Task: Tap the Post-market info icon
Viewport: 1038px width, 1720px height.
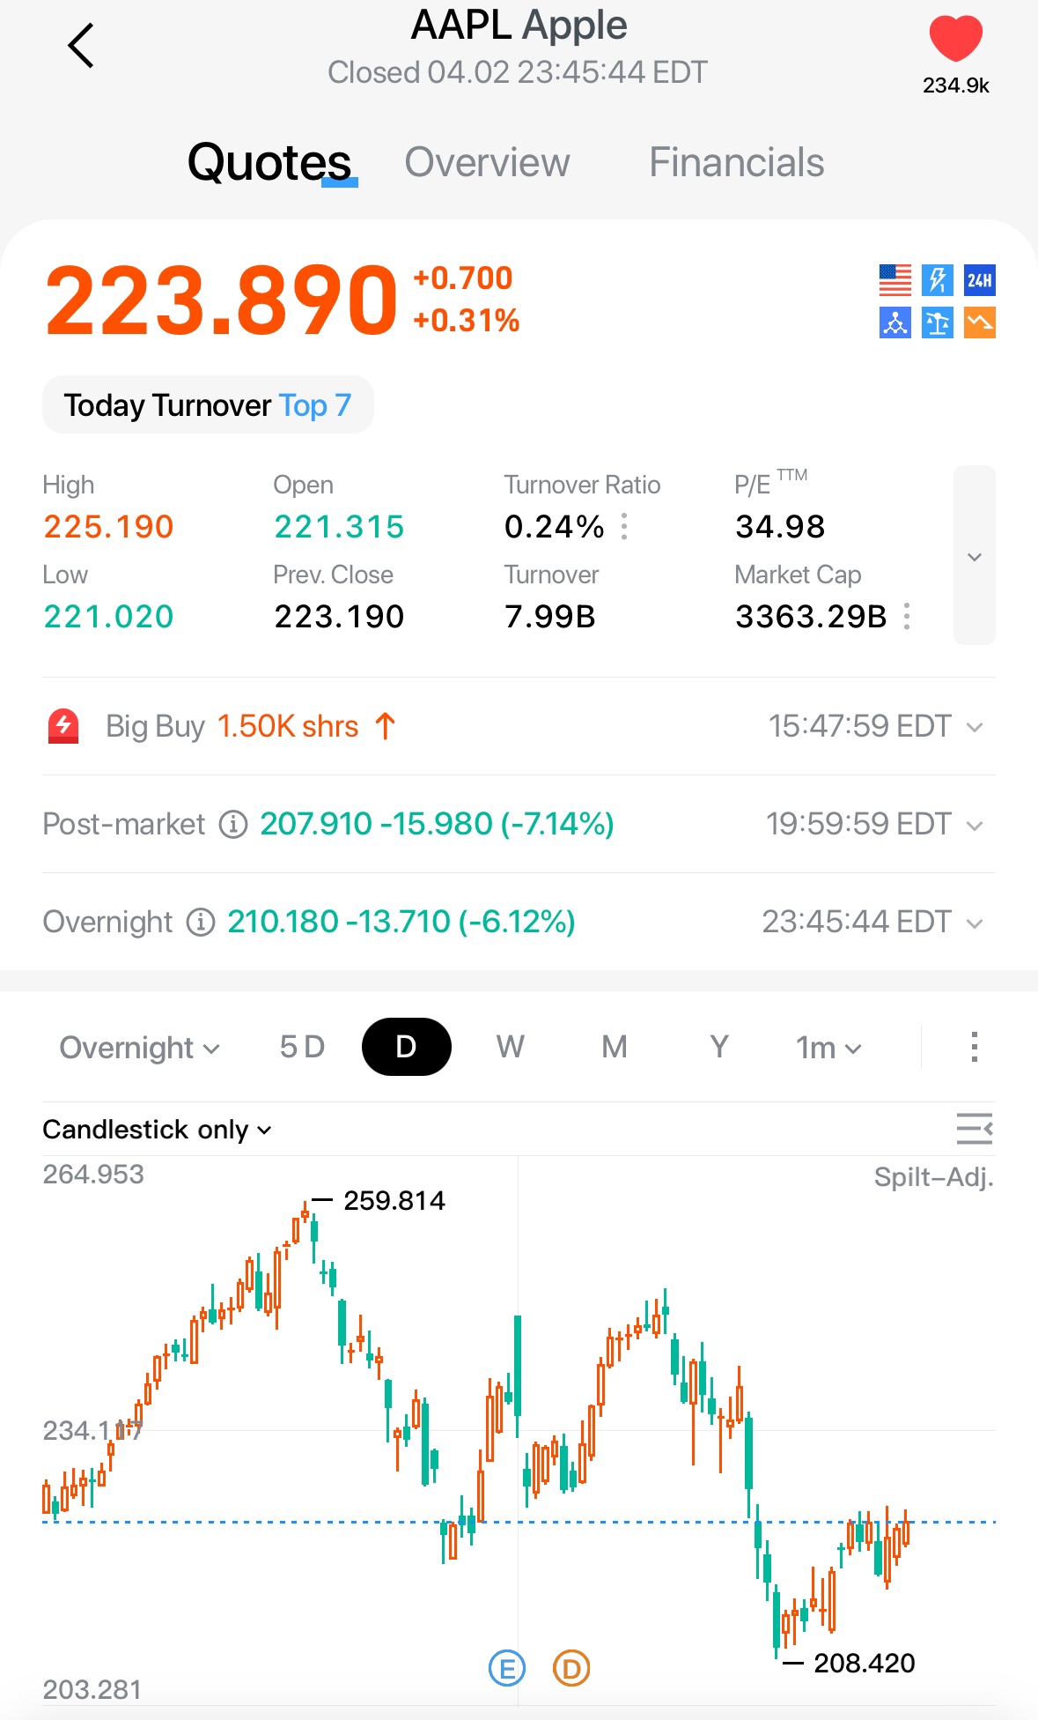Action: pos(232,825)
